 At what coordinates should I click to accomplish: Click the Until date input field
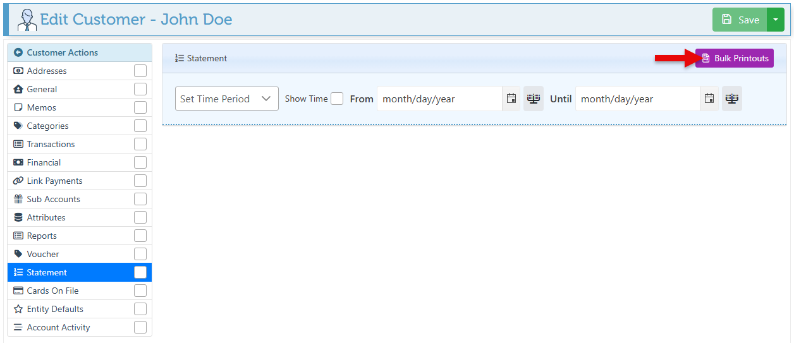coord(637,99)
